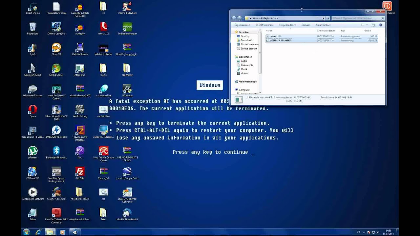Select the Tetris folder on desktop
This screenshot has height=236, width=420.
(x=103, y=215)
